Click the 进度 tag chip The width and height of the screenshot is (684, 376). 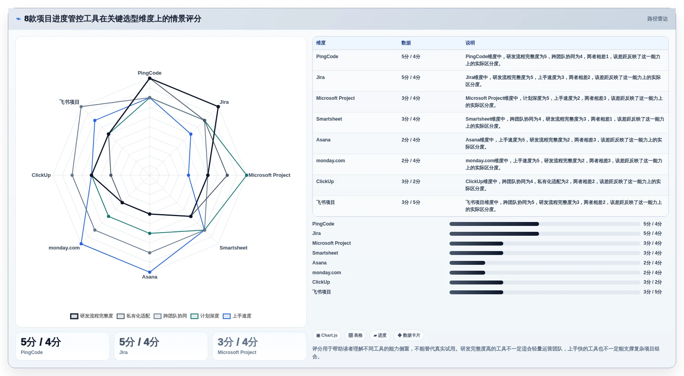(x=380, y=335)
